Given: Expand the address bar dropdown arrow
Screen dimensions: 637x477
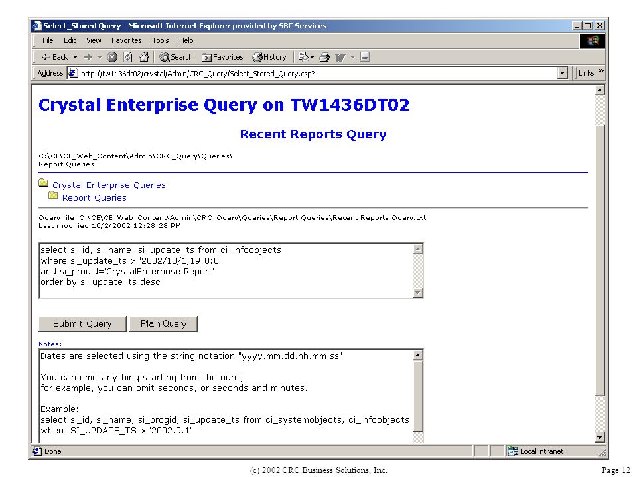Looking at the screenshot, I should [562, 73].
